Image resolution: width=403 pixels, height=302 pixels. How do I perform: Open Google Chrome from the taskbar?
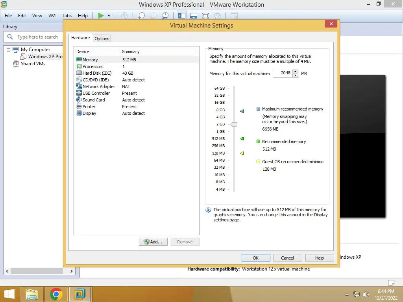click(x=56, y=294)
